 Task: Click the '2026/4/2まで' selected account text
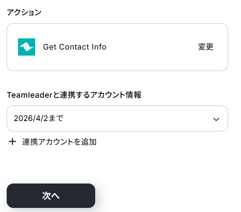38,118
